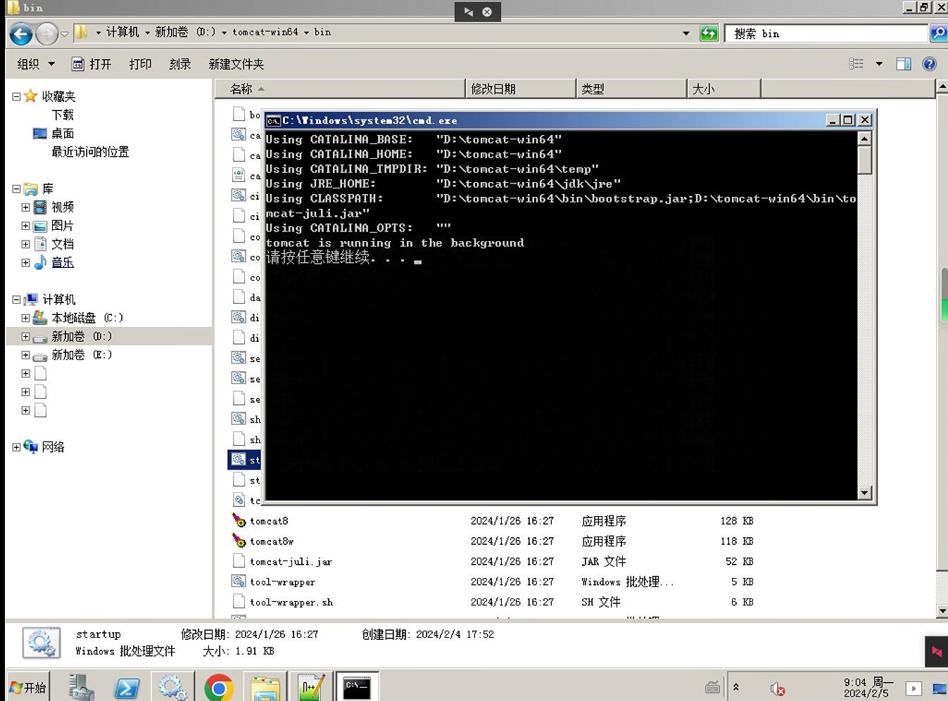Select 下载 in favorites
Image resolution: width=948 pixels, height=701 pixels.
(x=63, y=115)
